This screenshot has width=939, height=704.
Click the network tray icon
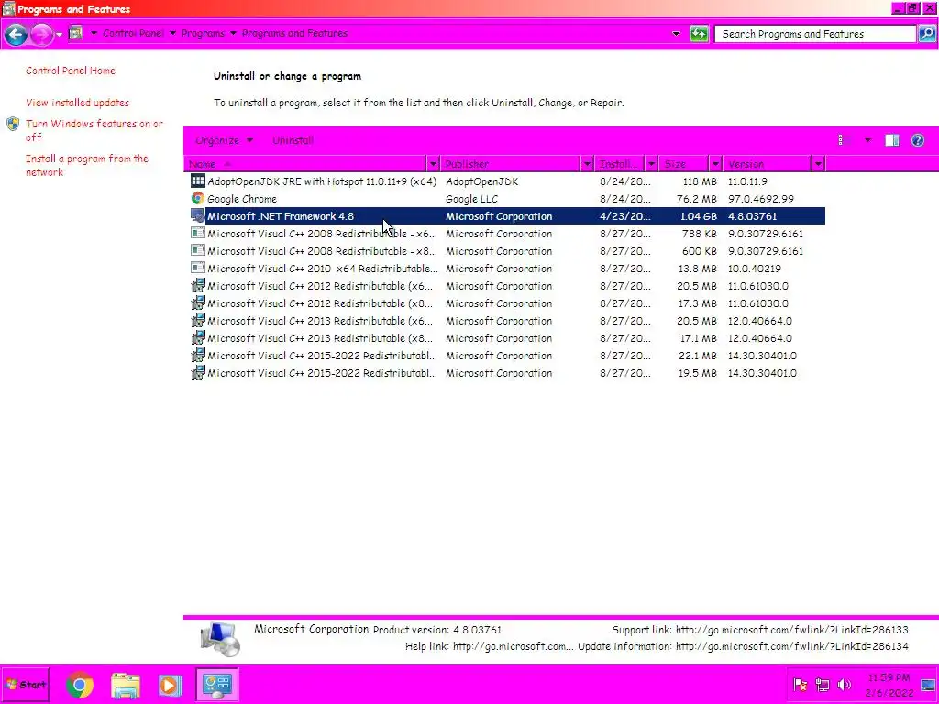(823, 685)
